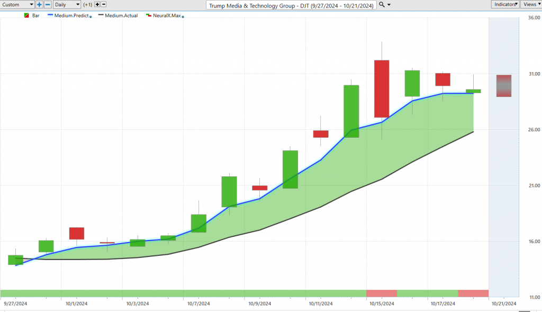This screenshot has width=542, height=312.
Task: Click the Trump Media symbol title field
Action: (x=291, y=5)
